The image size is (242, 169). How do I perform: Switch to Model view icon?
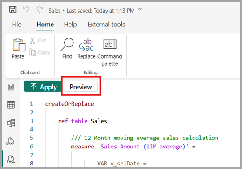11,123
